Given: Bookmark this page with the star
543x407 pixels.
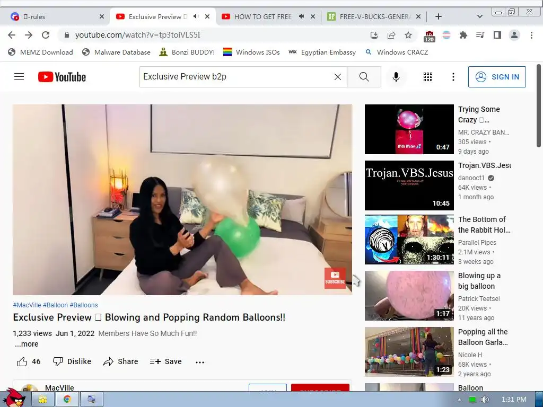Looking at the screenshot, I should (408, 35).
